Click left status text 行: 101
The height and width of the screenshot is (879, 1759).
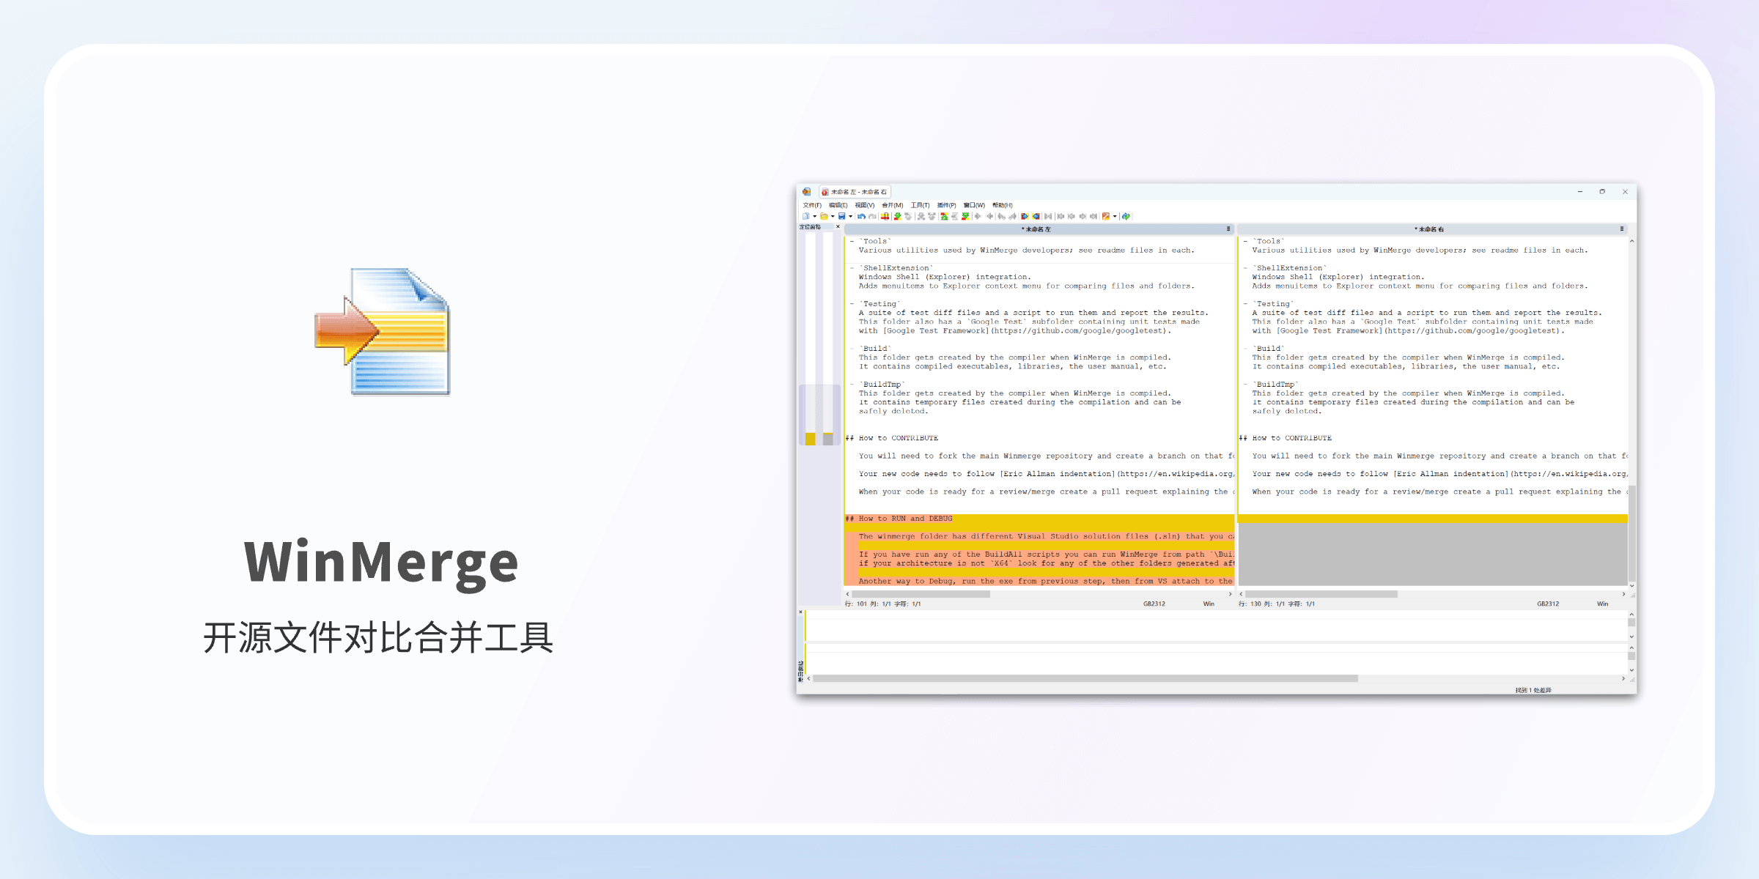855,604
